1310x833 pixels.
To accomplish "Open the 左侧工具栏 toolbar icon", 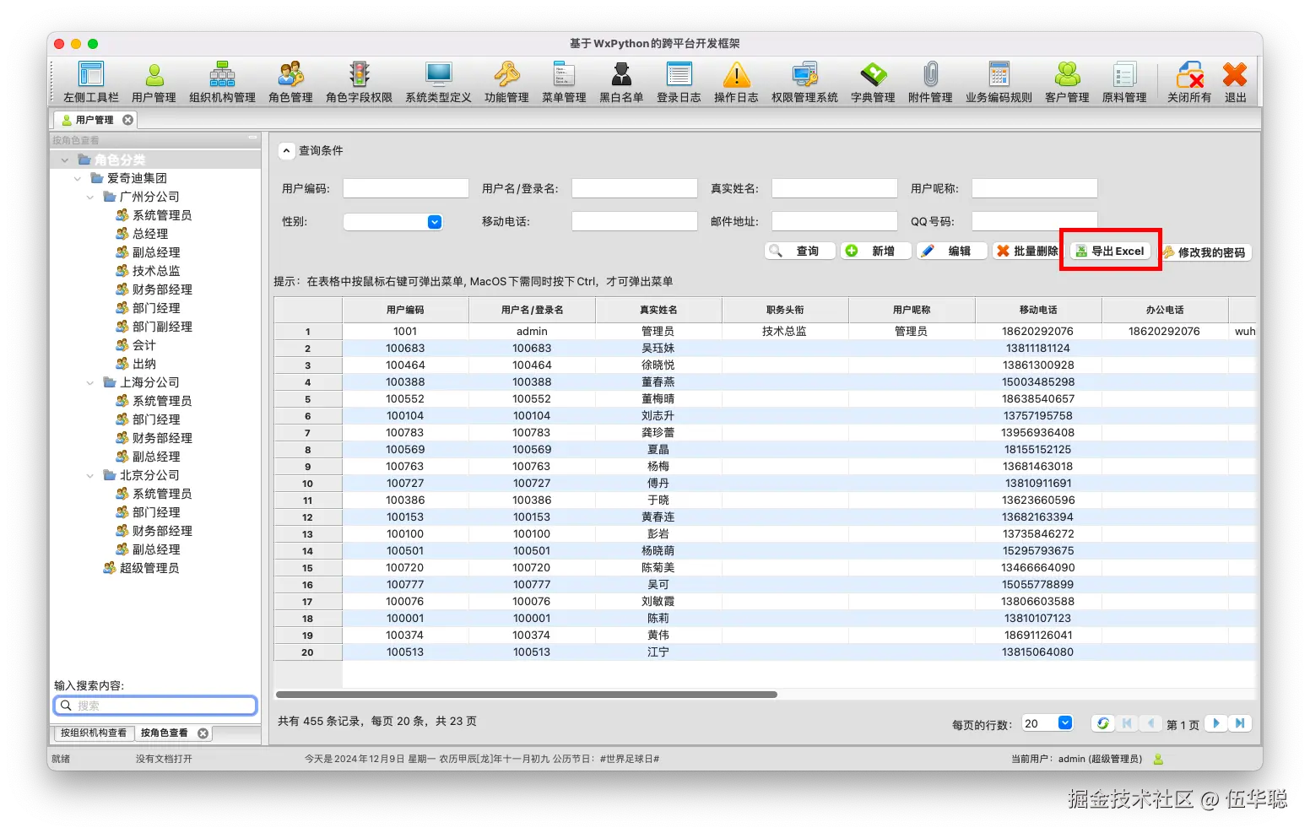I will pyautogui.click(x=90, y=82).
